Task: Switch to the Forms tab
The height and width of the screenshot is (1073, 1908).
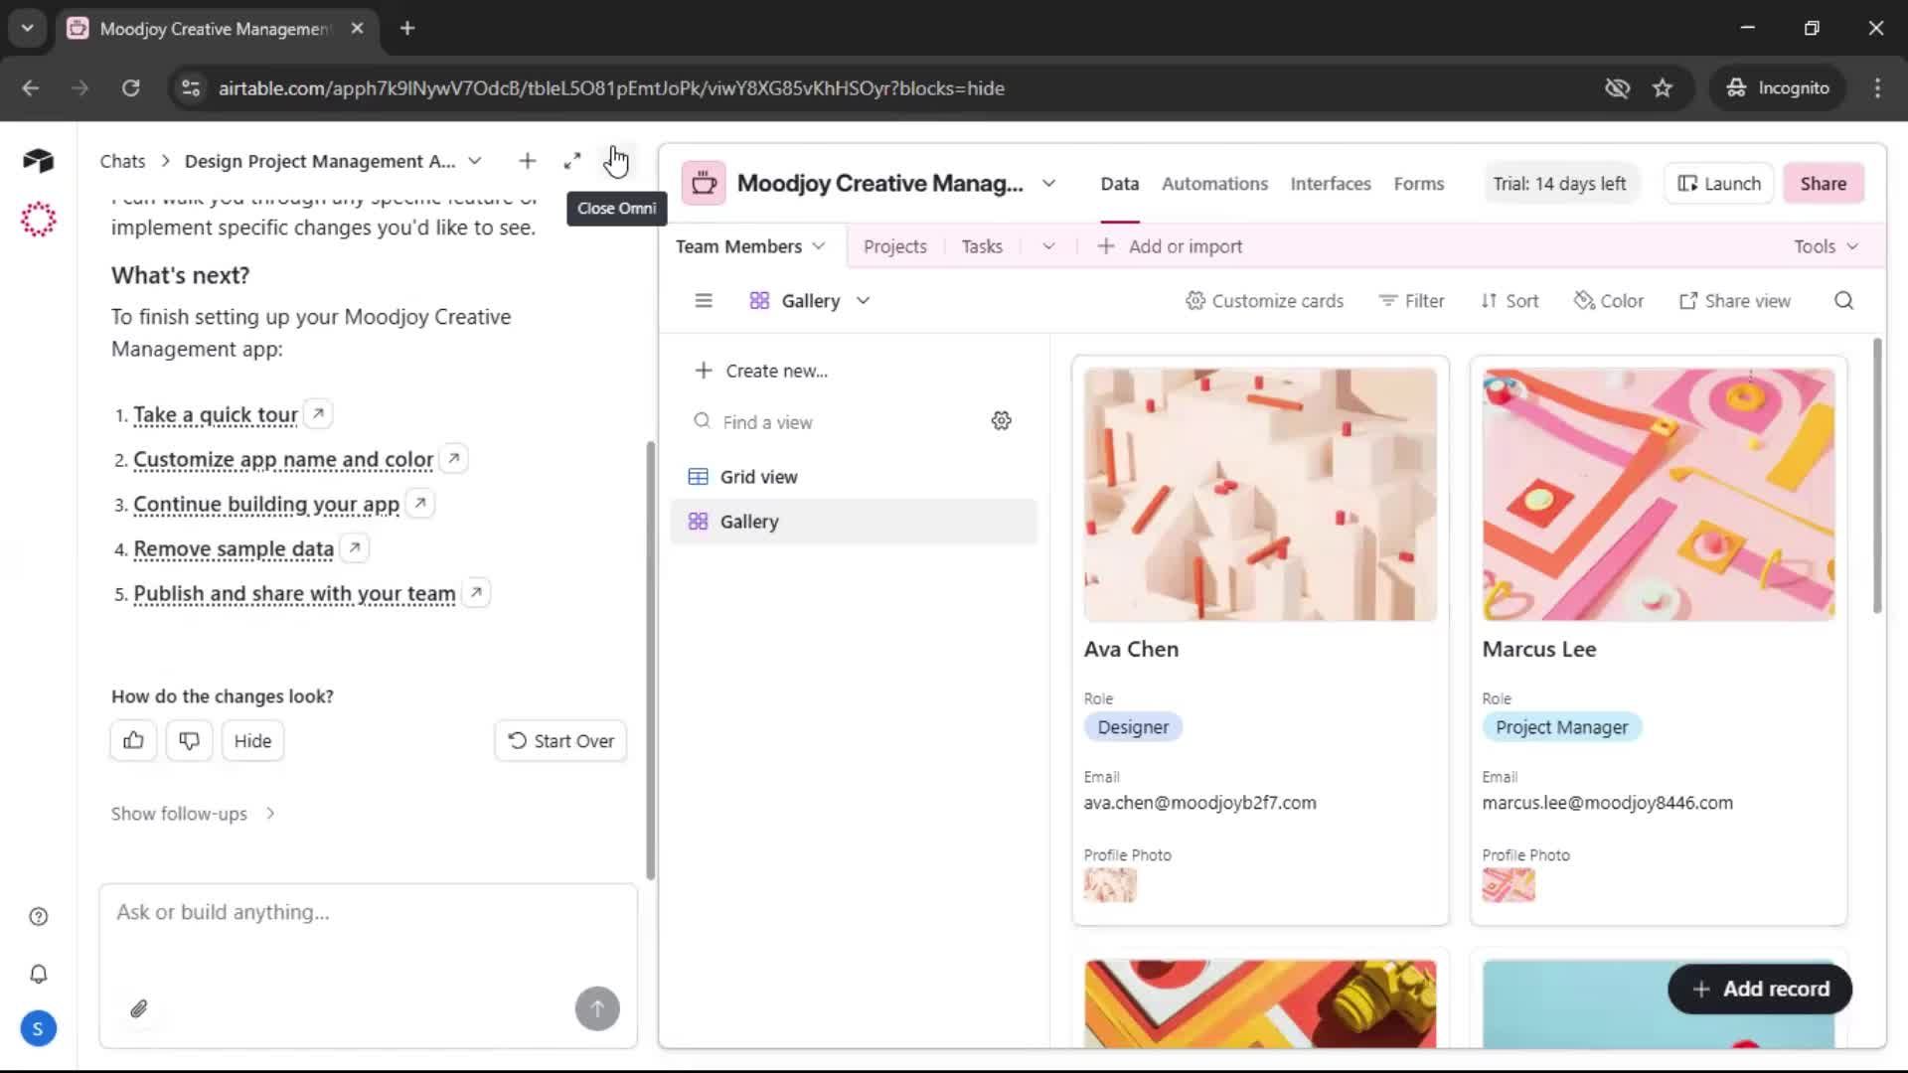Action: coord(1419,184)
